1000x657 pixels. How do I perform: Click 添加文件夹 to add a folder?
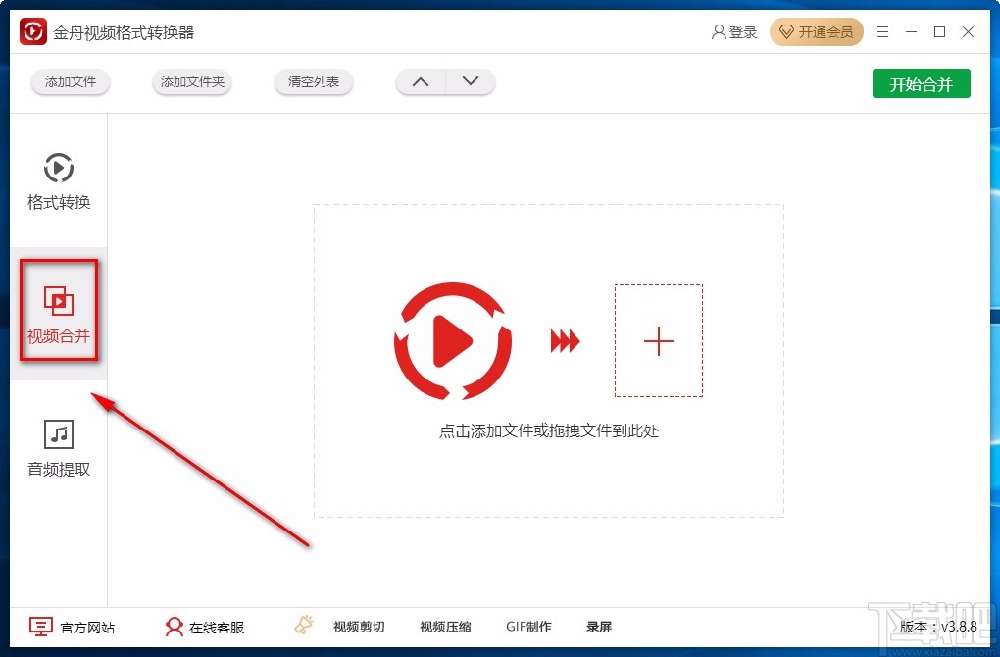[191, 82]
